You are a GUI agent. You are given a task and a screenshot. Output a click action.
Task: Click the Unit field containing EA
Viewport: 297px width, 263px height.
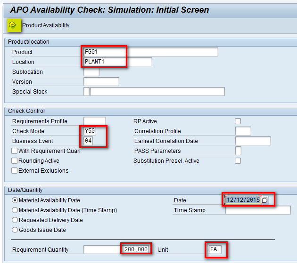(215, 249)
